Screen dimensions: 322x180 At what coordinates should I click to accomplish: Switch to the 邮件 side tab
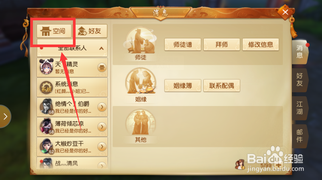[300, 136]
